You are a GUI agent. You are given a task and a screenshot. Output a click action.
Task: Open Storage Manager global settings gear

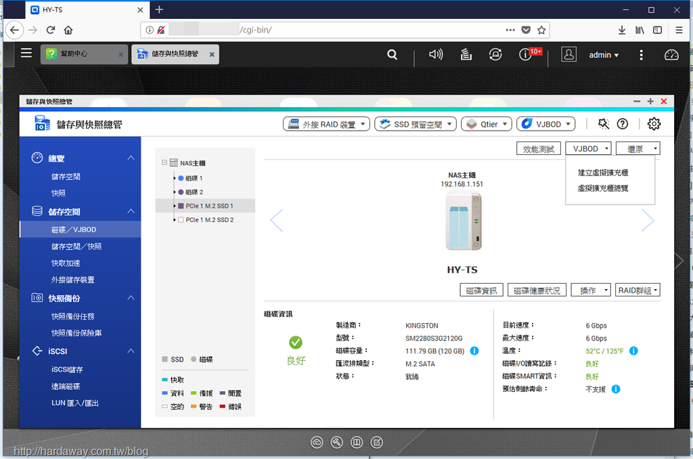654,124
